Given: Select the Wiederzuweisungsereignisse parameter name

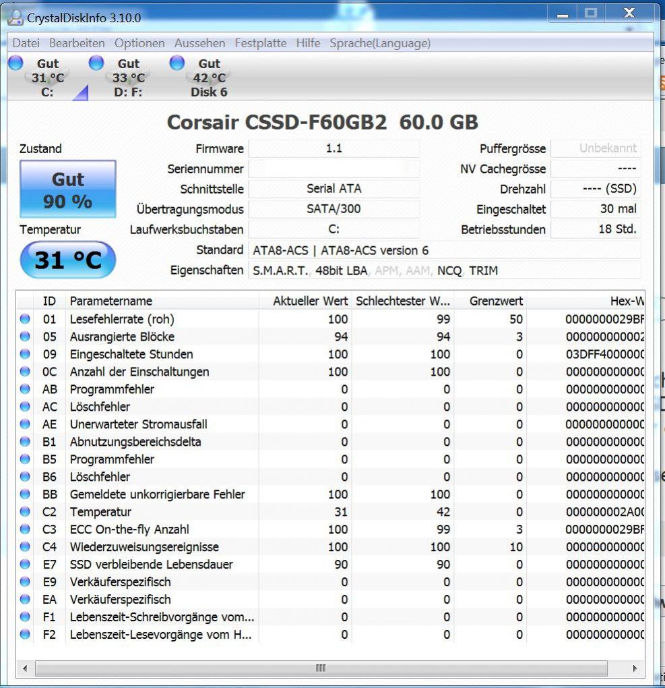Looking at the screenshot, I should pyautogui.click(x=144, y=547).
